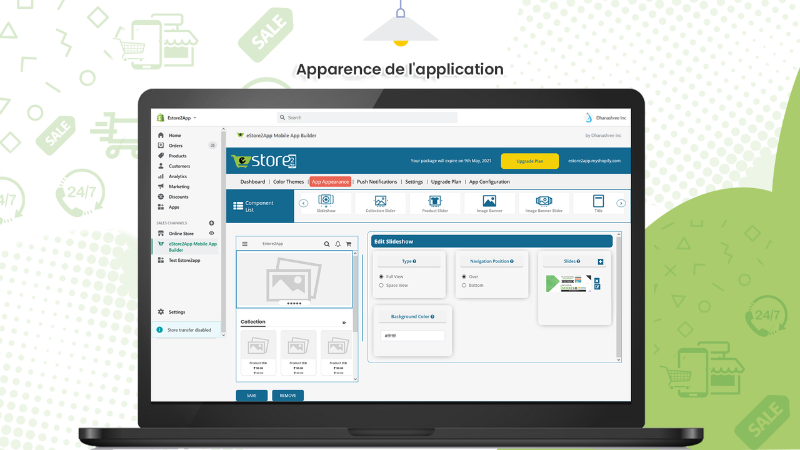Add a new slide with plus icon

(601, 262)
